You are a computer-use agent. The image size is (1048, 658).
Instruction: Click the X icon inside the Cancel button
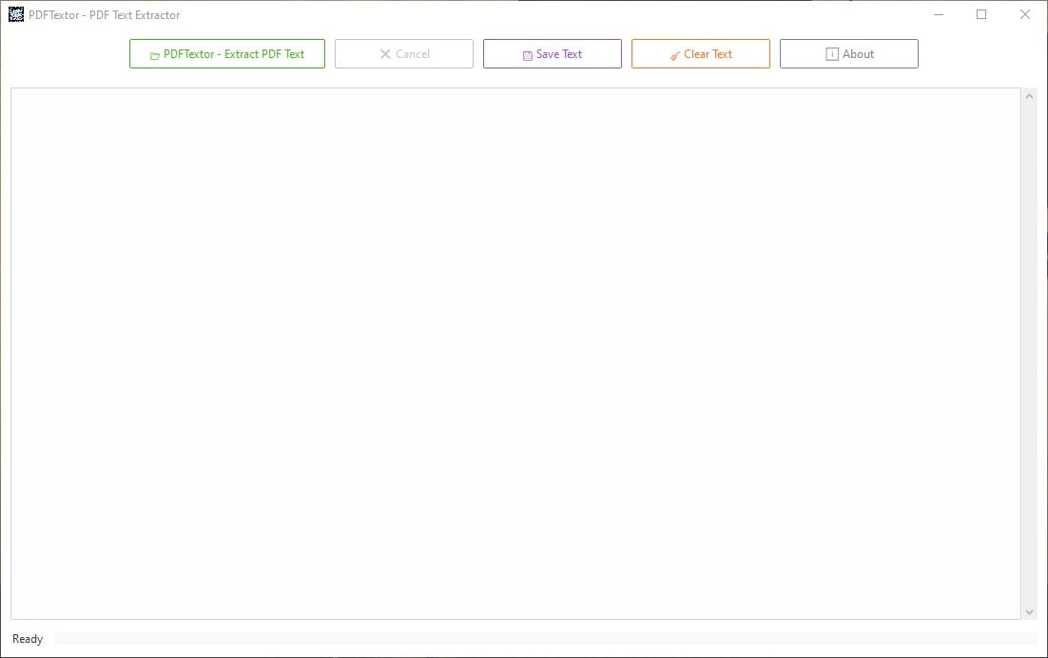tap(384, 54)
